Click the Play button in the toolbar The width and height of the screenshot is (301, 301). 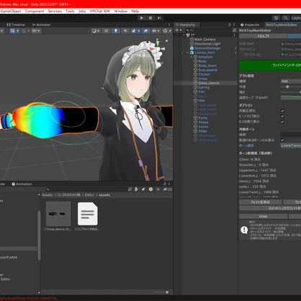(x=141, y=18)
